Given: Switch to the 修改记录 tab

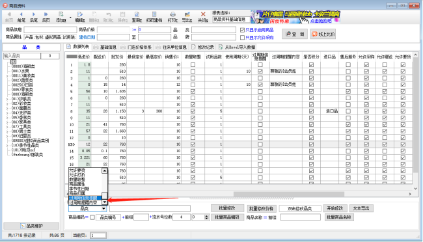Looking at the screenshot, I should [202, 47].
